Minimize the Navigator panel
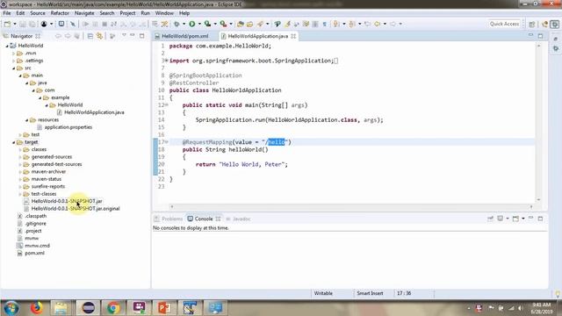Screen dimensions: 562x316 [x=133, y=35]
